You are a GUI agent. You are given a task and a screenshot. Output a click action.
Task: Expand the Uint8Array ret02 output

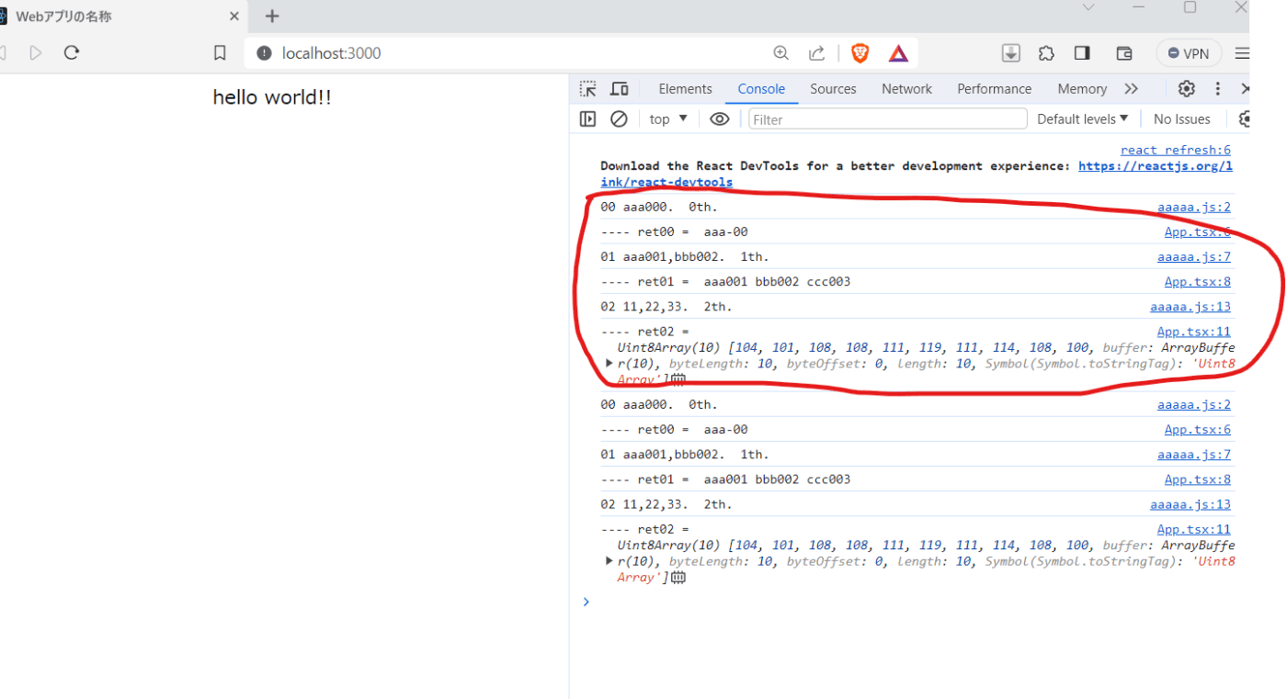(609, 363)
